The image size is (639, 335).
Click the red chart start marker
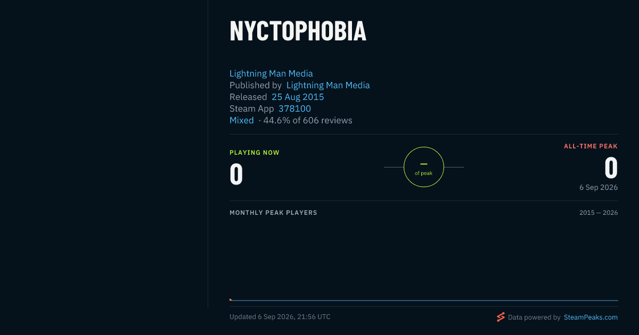click(x=231, y=299)
